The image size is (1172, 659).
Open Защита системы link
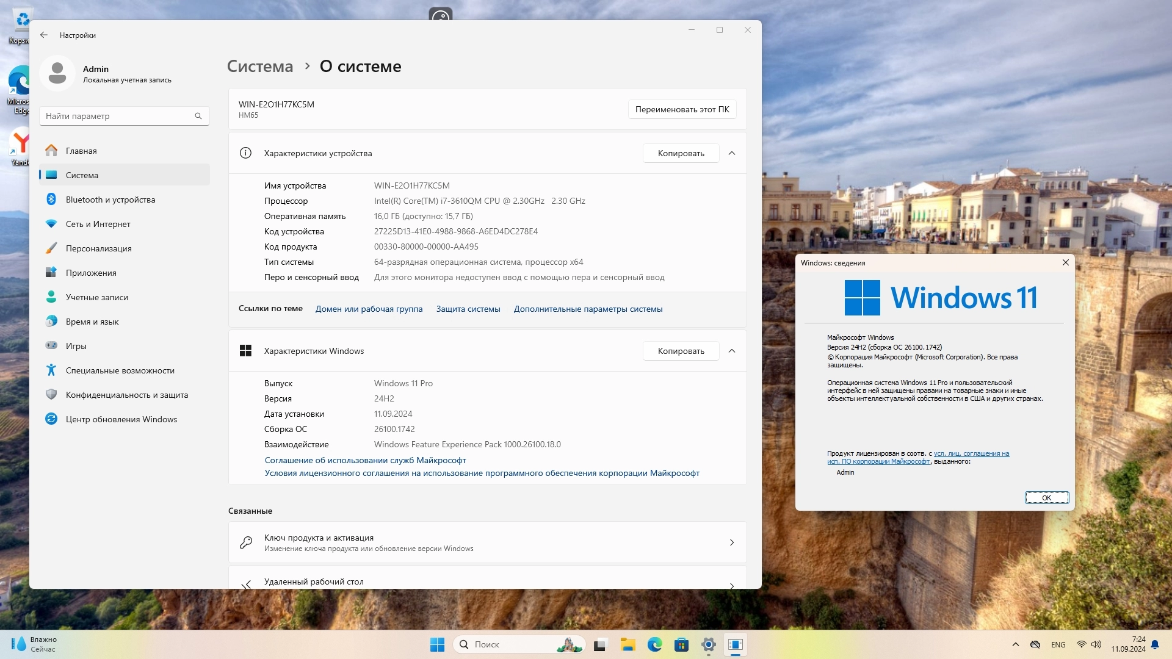click(468, 309)
